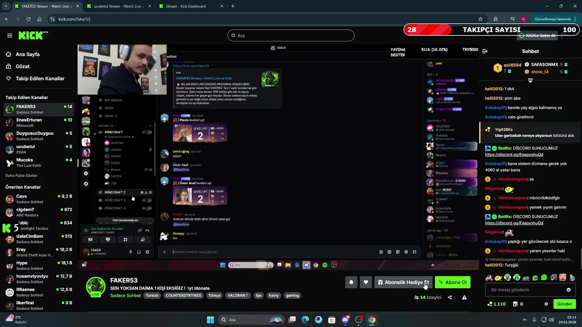Open a new browser tab
Image resolution: width=582 pixels, height=327 pixels.
click(x=233, y=6)
